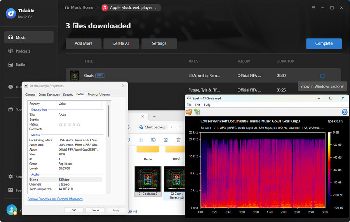Click the Delete All button

pos(121,43)
